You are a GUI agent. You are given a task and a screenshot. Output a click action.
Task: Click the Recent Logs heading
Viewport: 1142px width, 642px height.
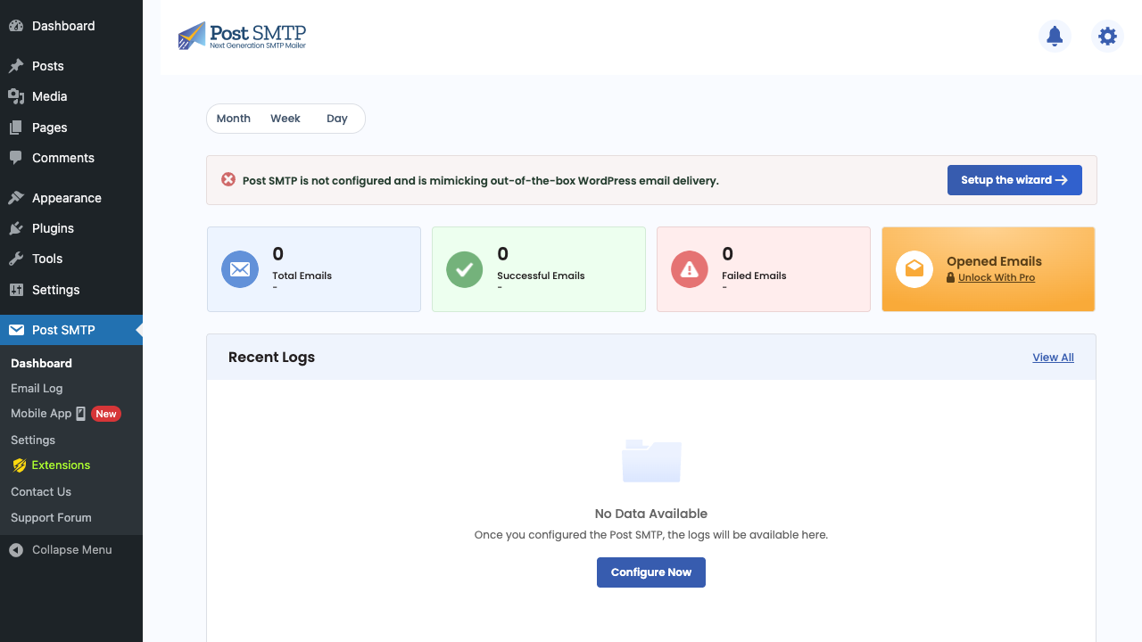point(271,358)
